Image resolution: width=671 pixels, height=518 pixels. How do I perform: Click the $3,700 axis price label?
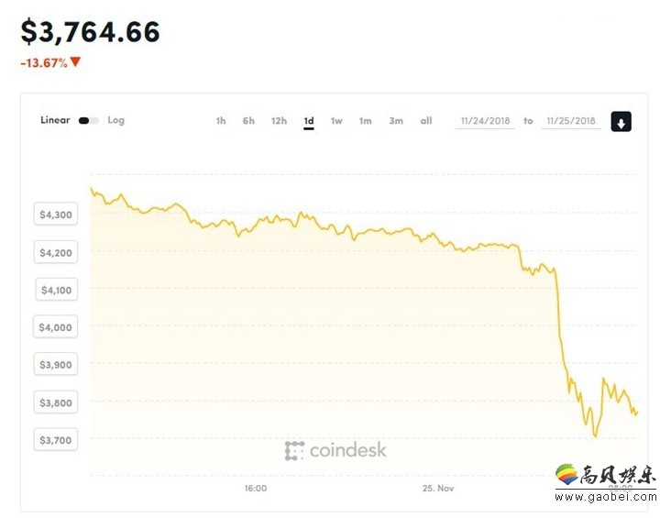tap(56, 440)
